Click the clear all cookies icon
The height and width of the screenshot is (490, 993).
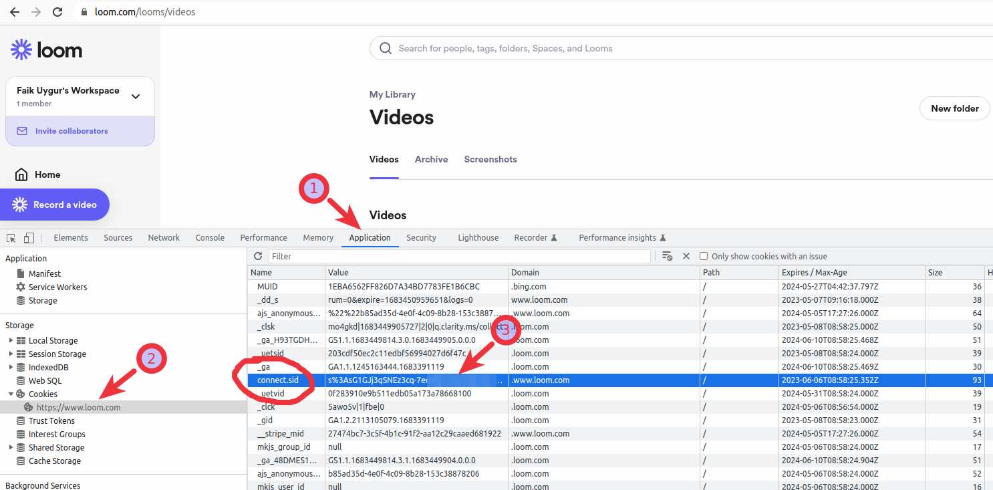tap(667, 256)
